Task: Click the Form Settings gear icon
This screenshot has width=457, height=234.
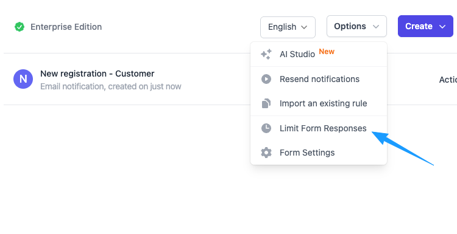Action: [266, 153]
